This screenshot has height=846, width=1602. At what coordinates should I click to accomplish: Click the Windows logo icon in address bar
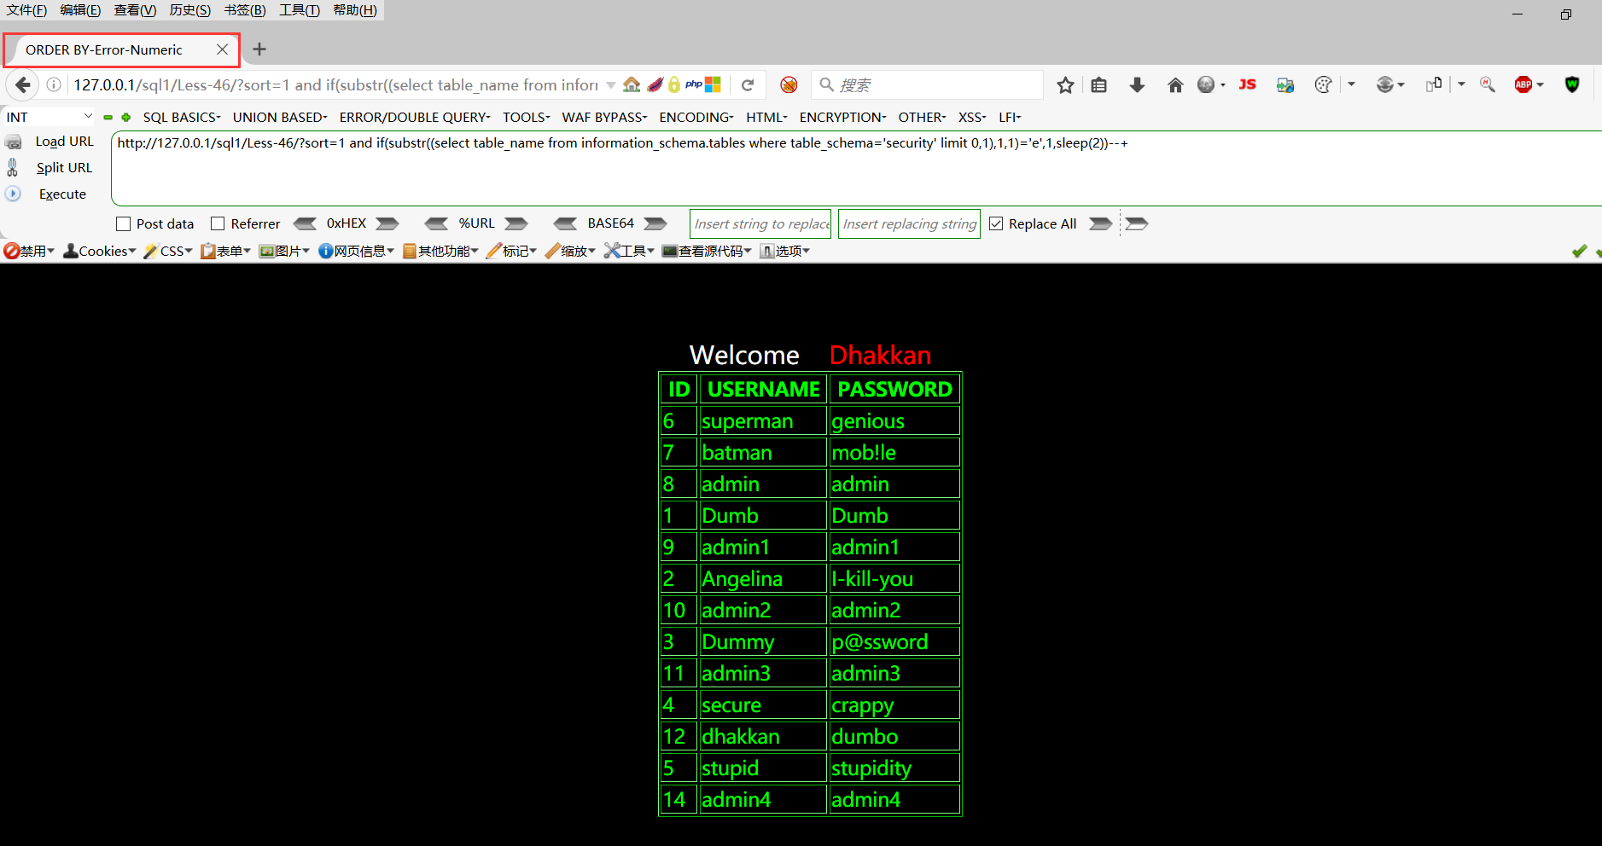click(713, 84)
